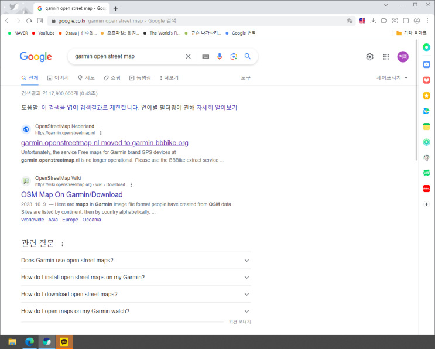435x349 pixels.
Task: Go to the Google logo homepage
Action: pos(36,57)
